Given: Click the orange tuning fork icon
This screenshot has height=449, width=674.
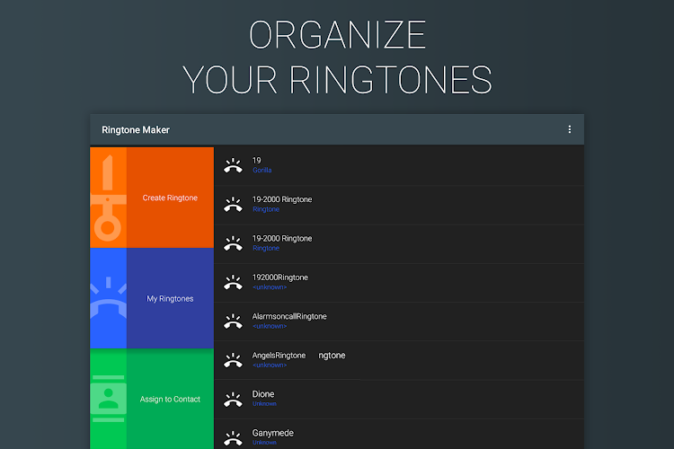Looking at the screenshot, I should coord(108,198).
